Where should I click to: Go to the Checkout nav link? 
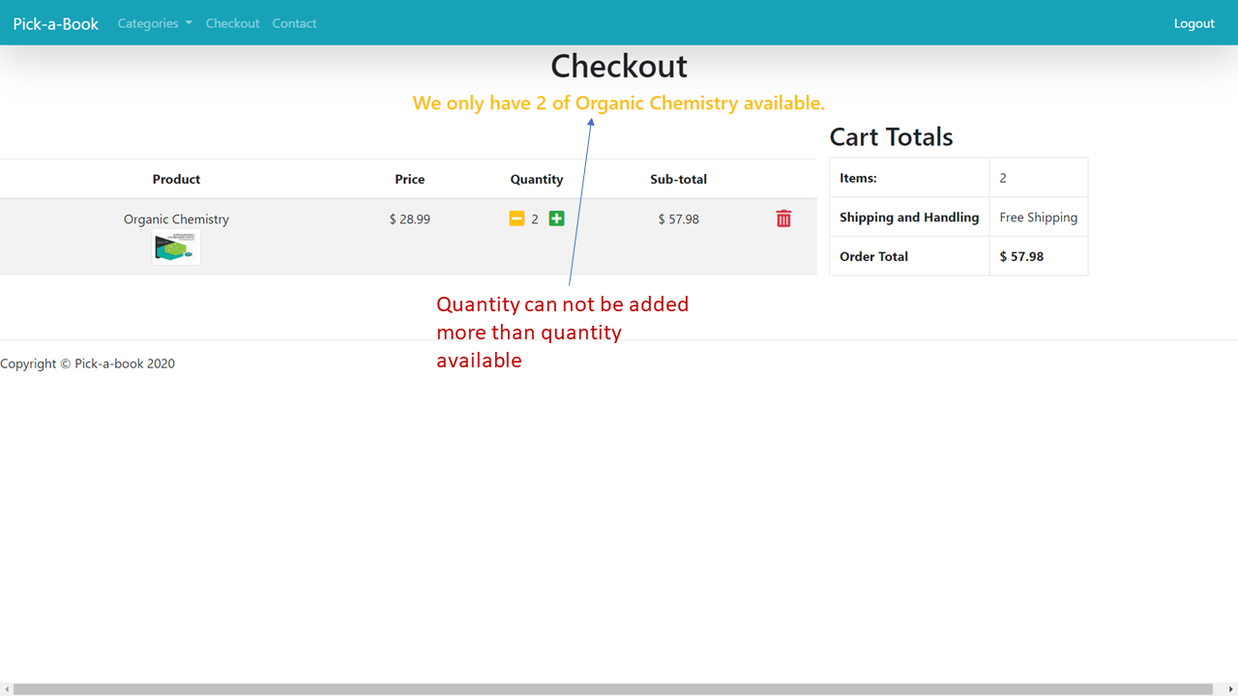tap(232, 23)
